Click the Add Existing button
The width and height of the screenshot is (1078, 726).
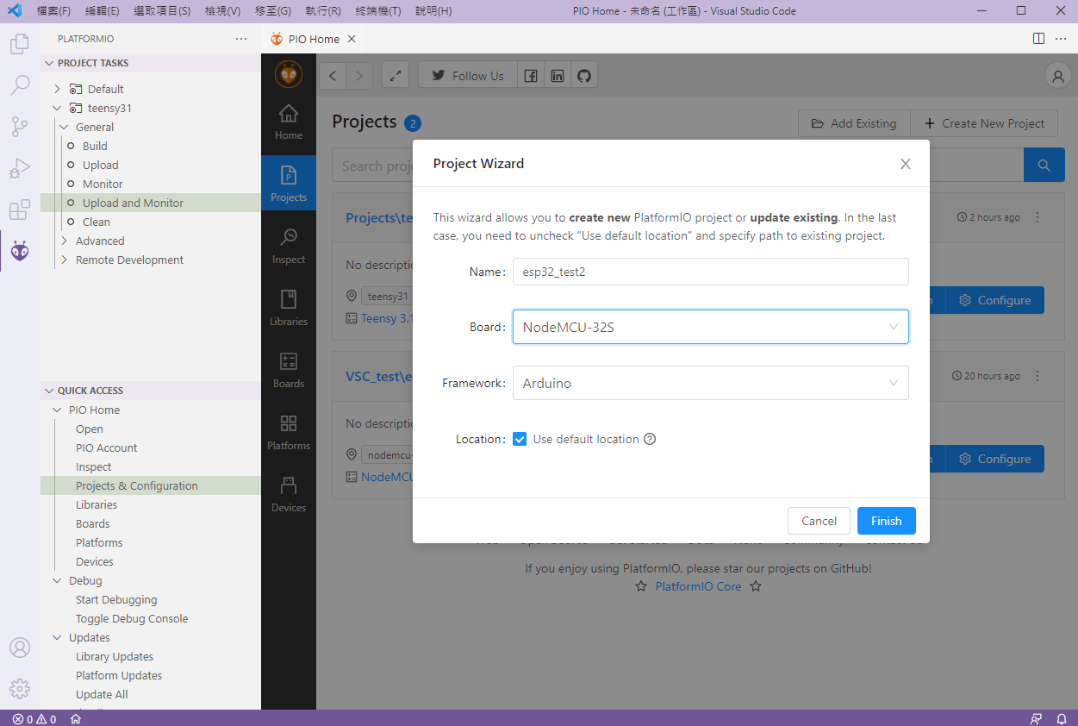point(854,123)
